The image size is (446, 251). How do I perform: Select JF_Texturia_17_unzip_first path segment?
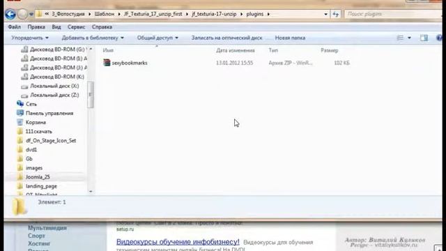tap(153, 14)
